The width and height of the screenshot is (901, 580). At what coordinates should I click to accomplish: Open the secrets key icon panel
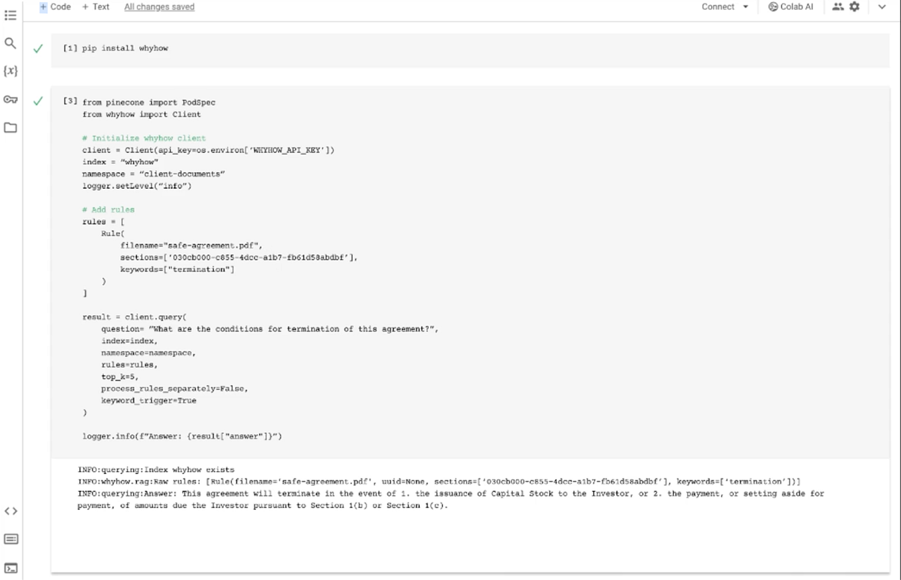pos(11,99)
